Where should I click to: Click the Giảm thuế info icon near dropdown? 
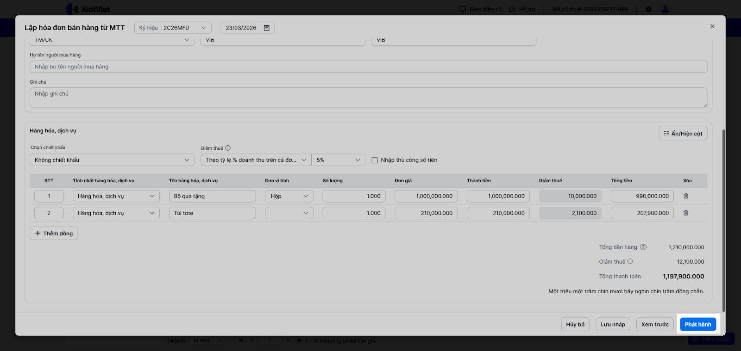[228, 148]
